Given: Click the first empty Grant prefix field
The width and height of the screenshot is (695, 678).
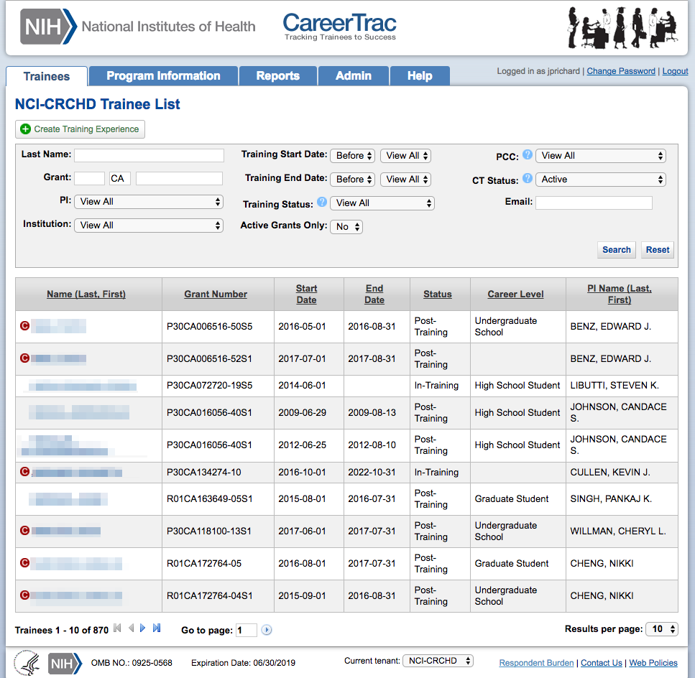Looking at the screenshot, I should coord(90,178).
